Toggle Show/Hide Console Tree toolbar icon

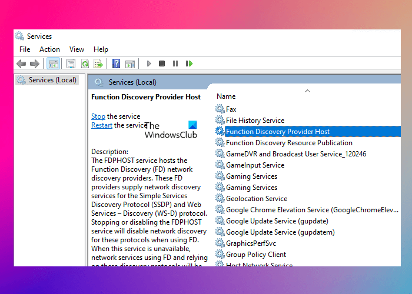point(53,64)
